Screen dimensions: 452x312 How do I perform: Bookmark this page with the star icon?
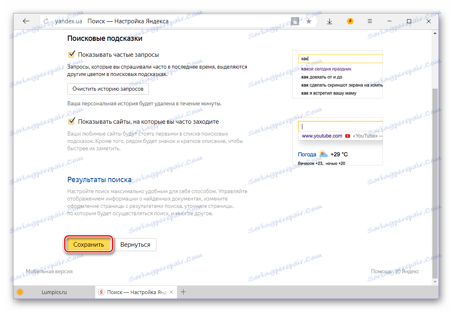309,21
